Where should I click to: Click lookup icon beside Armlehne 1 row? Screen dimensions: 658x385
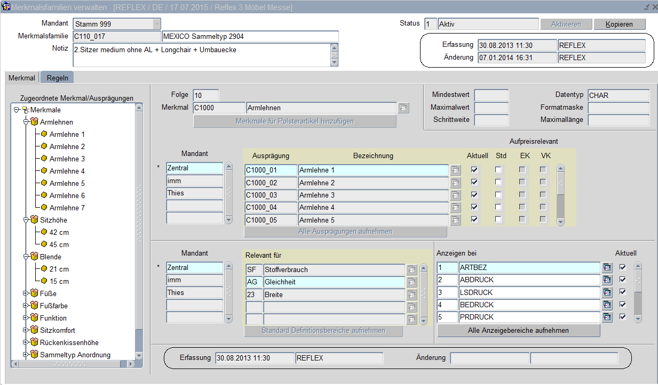[455, 170]
